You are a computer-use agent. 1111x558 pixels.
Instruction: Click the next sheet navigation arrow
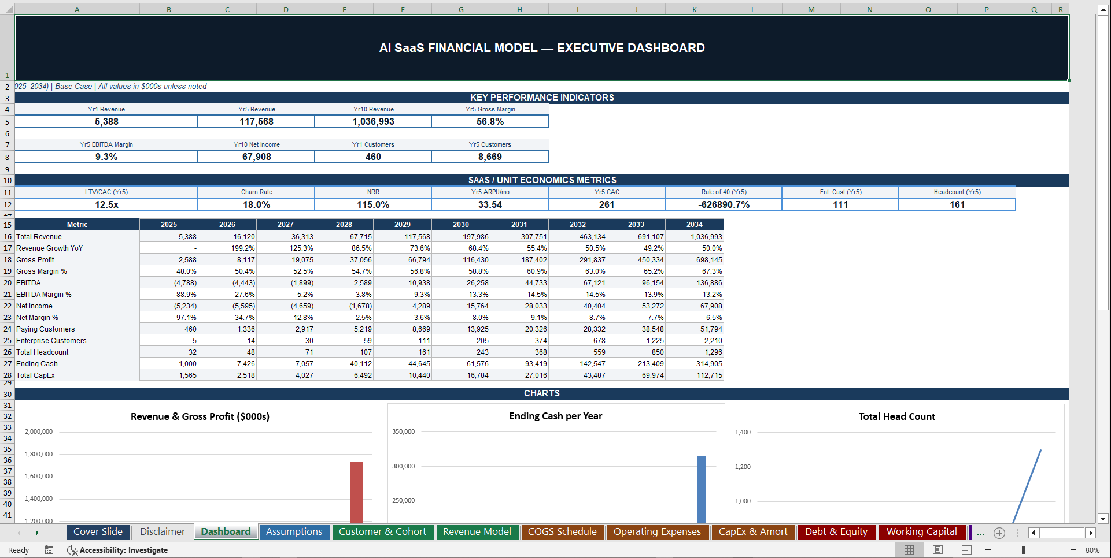click(x=37, y=533)
